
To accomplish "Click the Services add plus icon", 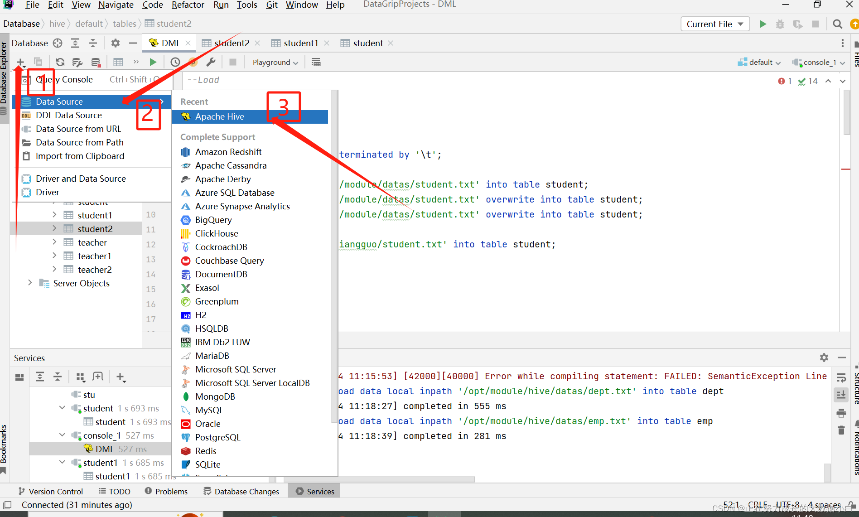I will click(121, 377).
